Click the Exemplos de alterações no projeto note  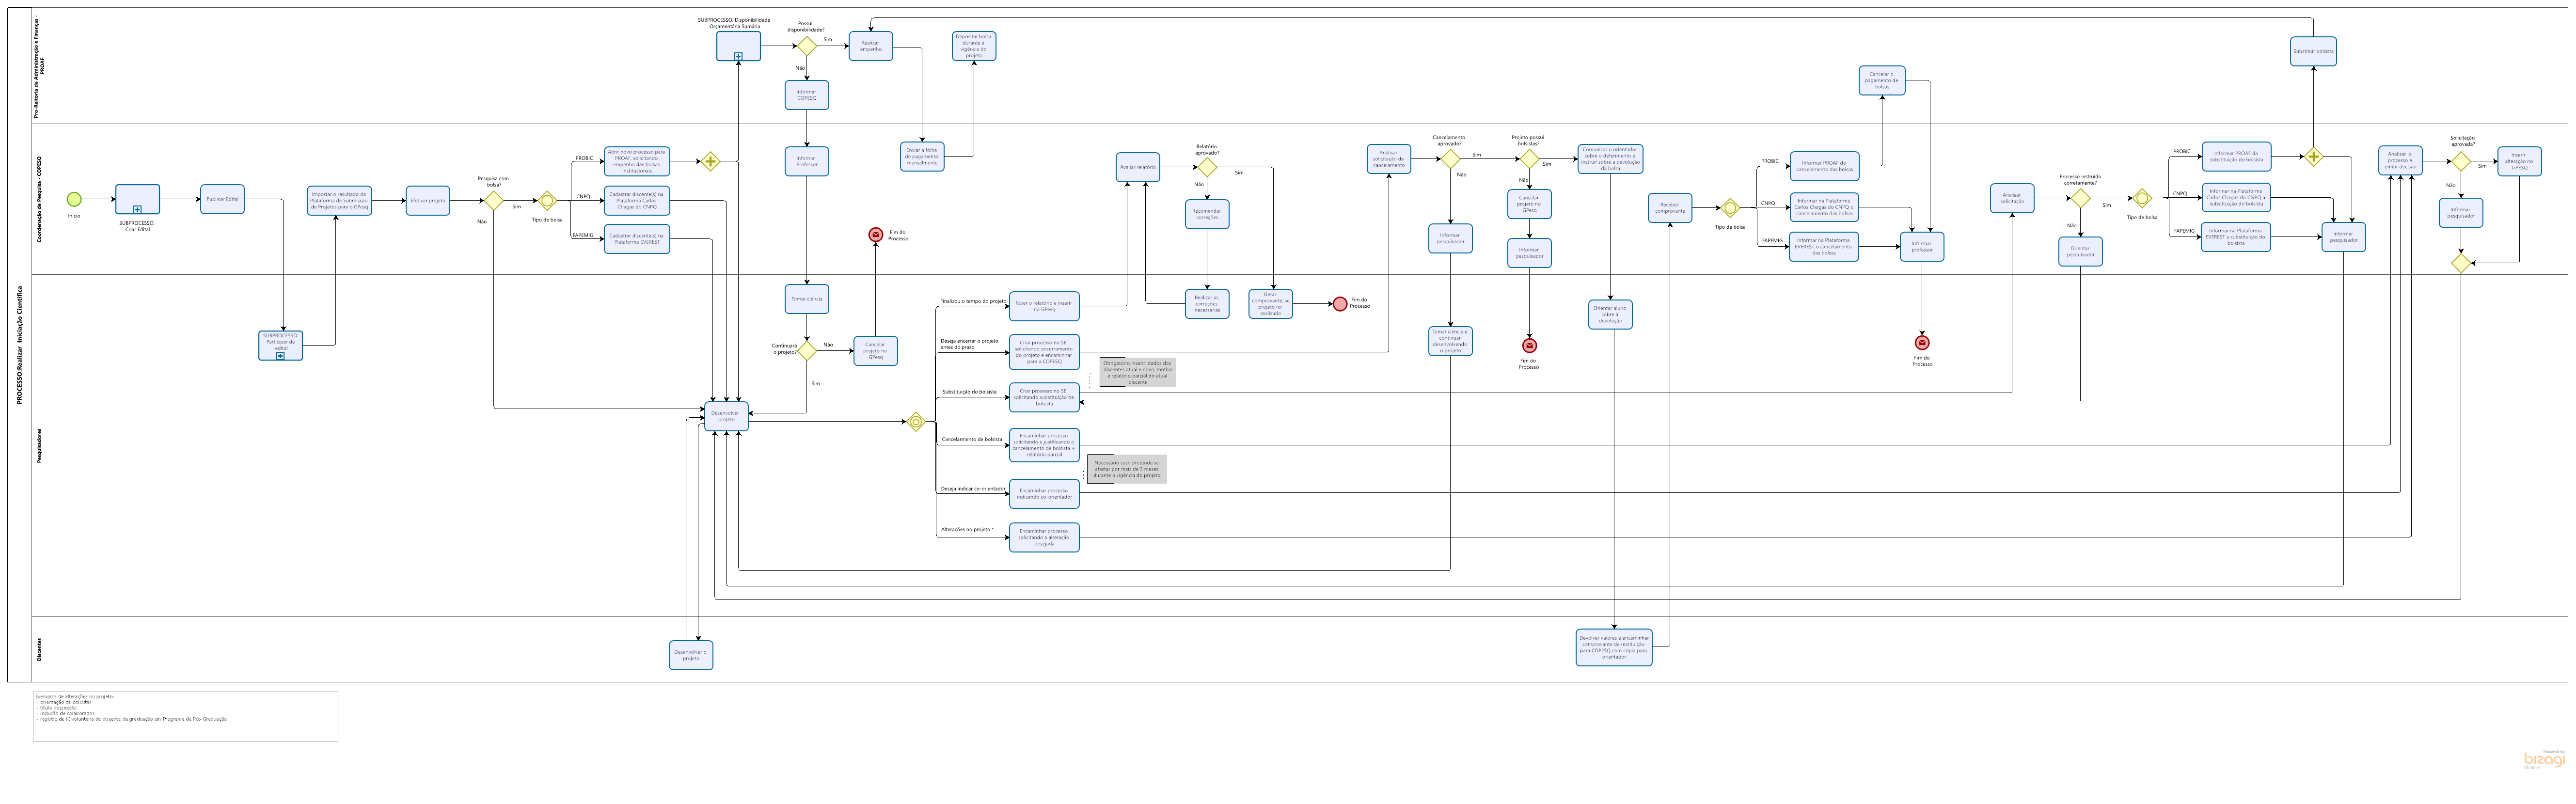tap(185, 716)
